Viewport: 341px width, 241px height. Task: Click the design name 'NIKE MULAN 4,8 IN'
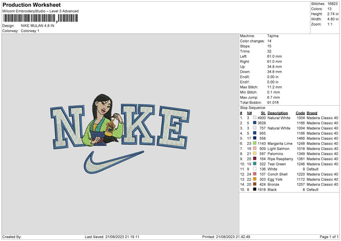pyautogui.click(x=38, y=26)
